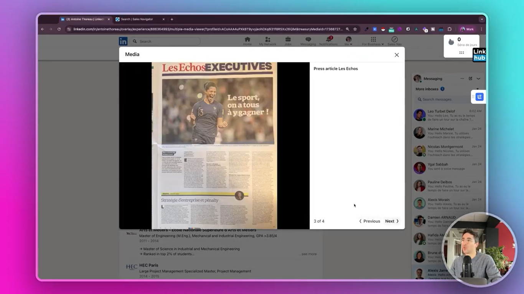Click the Les Echos article image
This screenshot has width=524, height=294.
coord(214,146)
